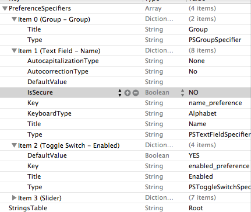251x212 pixels.
Task: Select the AutocorrectionType key
Action: point(58,71)
